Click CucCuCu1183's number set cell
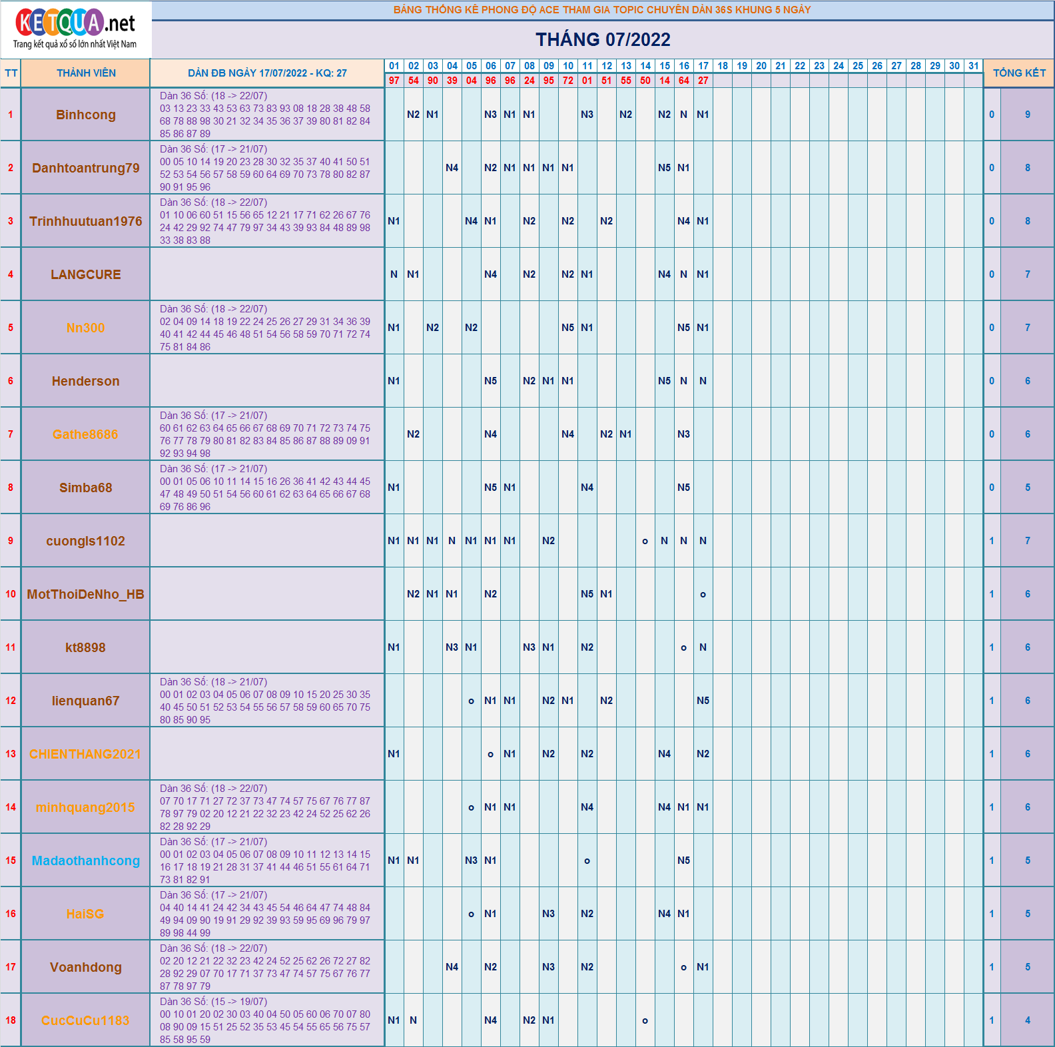 coord(267,1020)
